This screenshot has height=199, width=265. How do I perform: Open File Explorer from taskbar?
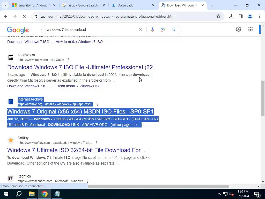(32, 194)
